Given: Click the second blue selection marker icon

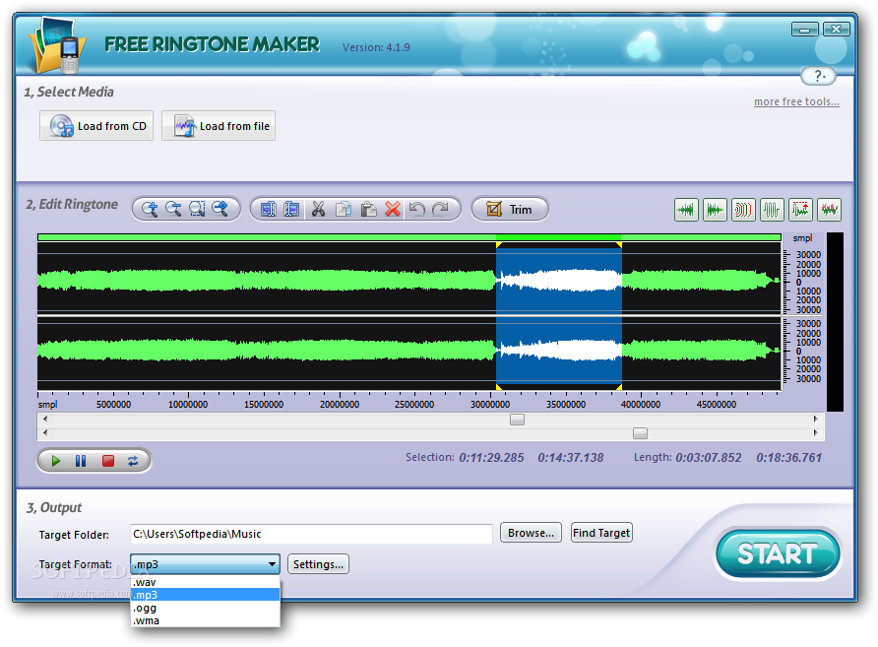Looking at the screenshot, I should 291,210.
